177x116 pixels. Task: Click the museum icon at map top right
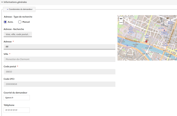167,18
